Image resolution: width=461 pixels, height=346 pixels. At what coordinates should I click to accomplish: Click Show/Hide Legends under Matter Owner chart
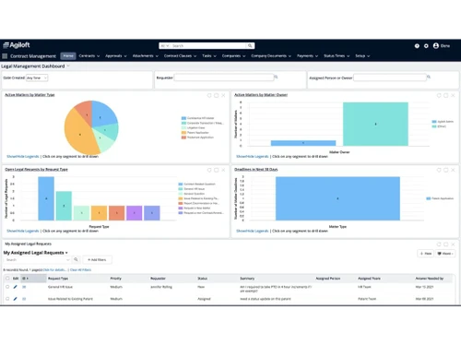point(253,156)
